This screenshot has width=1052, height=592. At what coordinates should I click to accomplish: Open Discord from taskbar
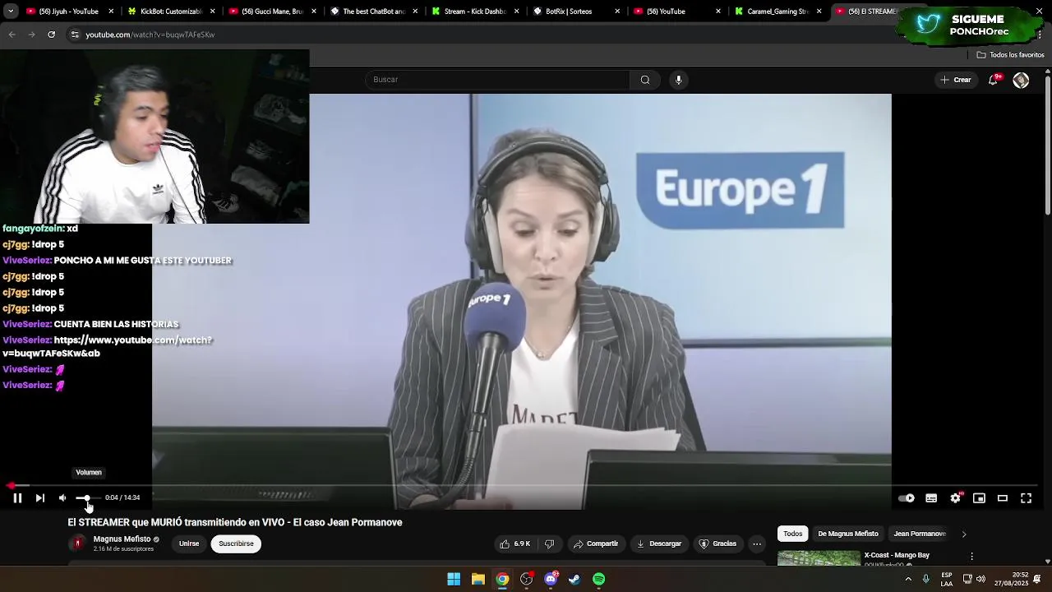(x=551, y=579)
